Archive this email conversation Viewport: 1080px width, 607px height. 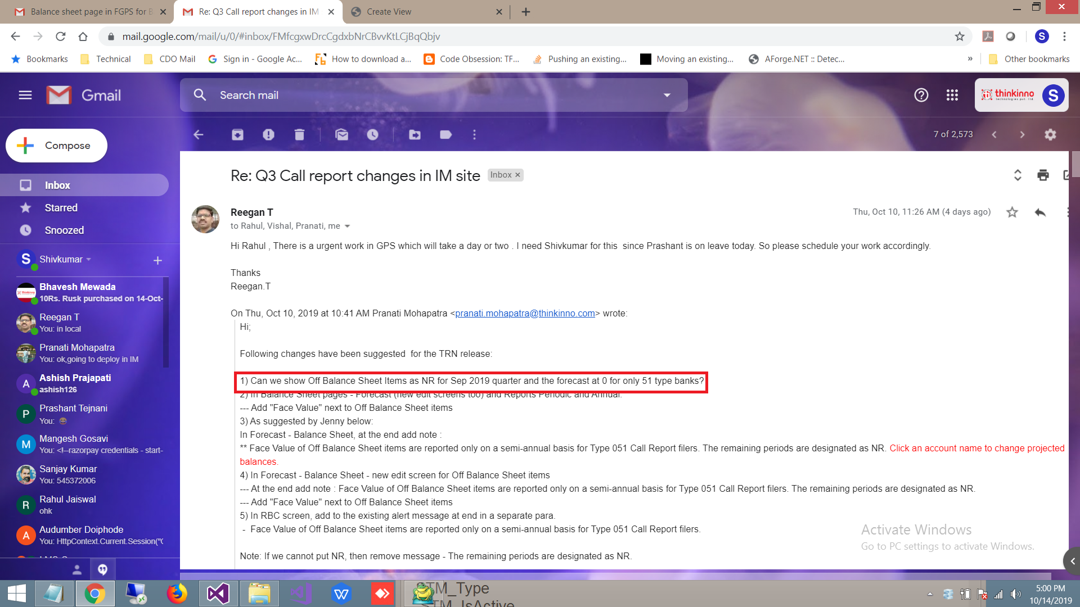(237, 134)
